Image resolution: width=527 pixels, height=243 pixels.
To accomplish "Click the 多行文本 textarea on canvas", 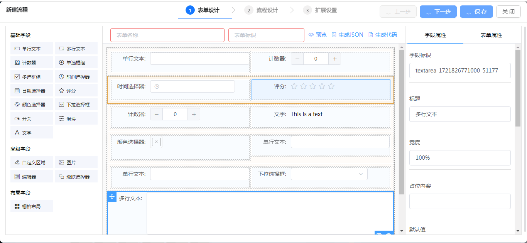I will tap(270, 213).
